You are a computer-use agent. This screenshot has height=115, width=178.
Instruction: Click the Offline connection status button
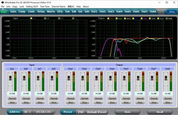[172, 12]
